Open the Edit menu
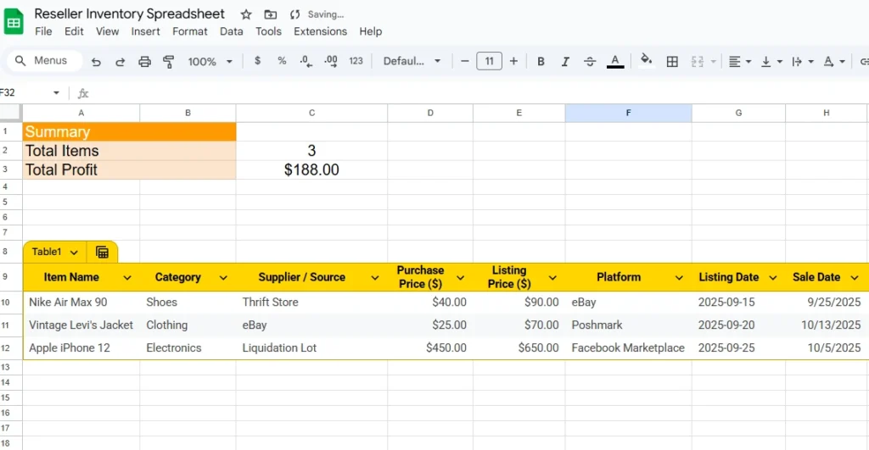The image size is (869, 450). click(74, 31)
